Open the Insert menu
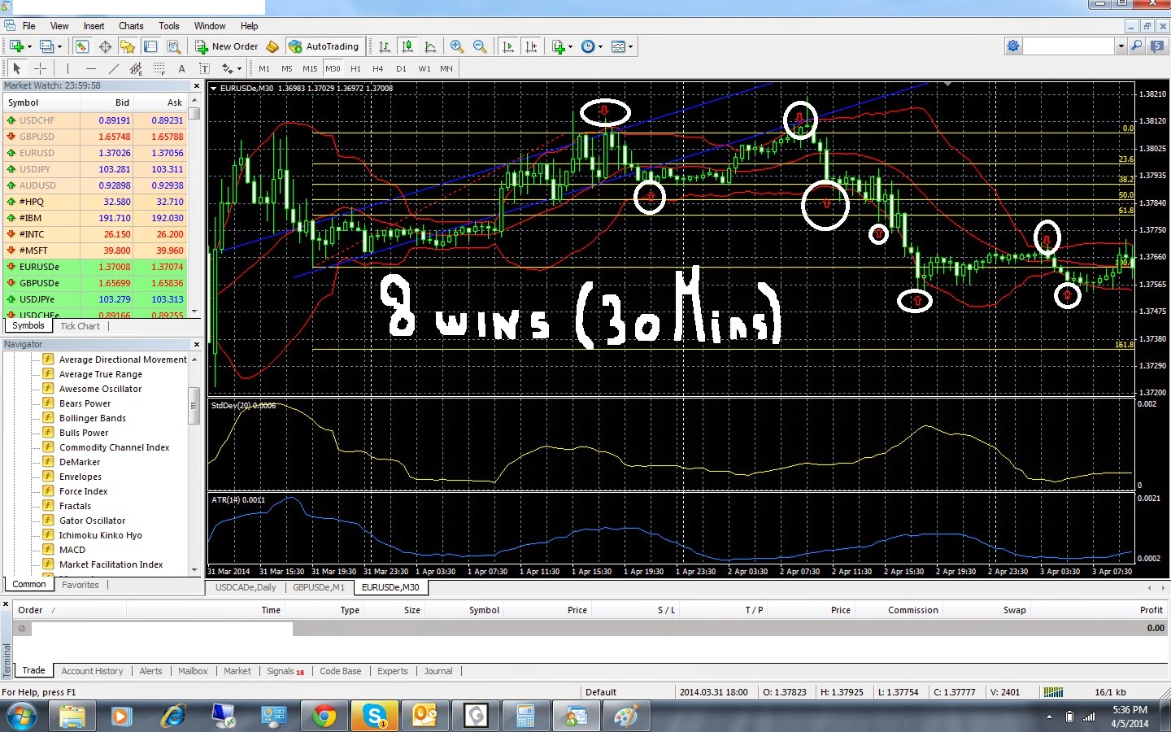 coord(94,26)
